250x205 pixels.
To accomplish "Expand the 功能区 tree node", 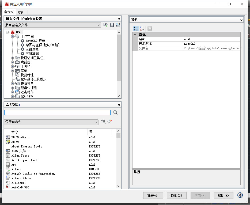I will tap(12, 62).
